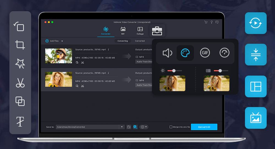
Task: Expand the Add Files dropdown arrow
Action: point(62,41)
